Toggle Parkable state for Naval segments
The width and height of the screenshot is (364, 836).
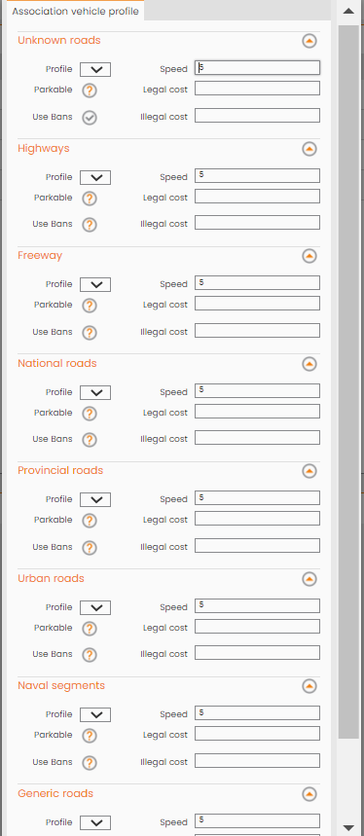[90, 736]
